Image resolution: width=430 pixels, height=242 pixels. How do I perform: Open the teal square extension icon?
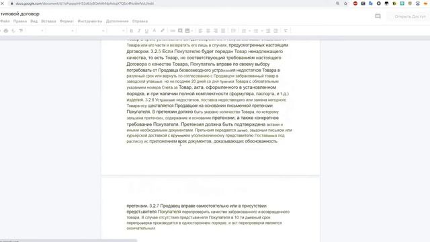(x=402, y=3)
